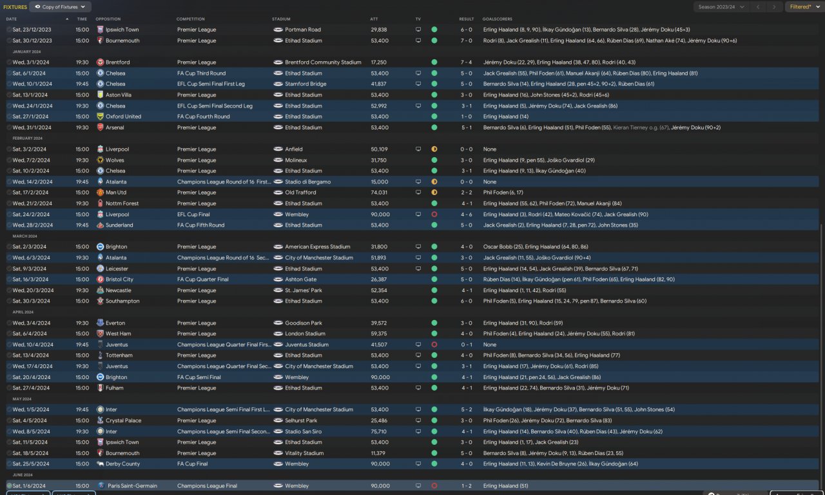
Task: Click the orange draw indicator on the Anfield row
Action: point(434,149)
